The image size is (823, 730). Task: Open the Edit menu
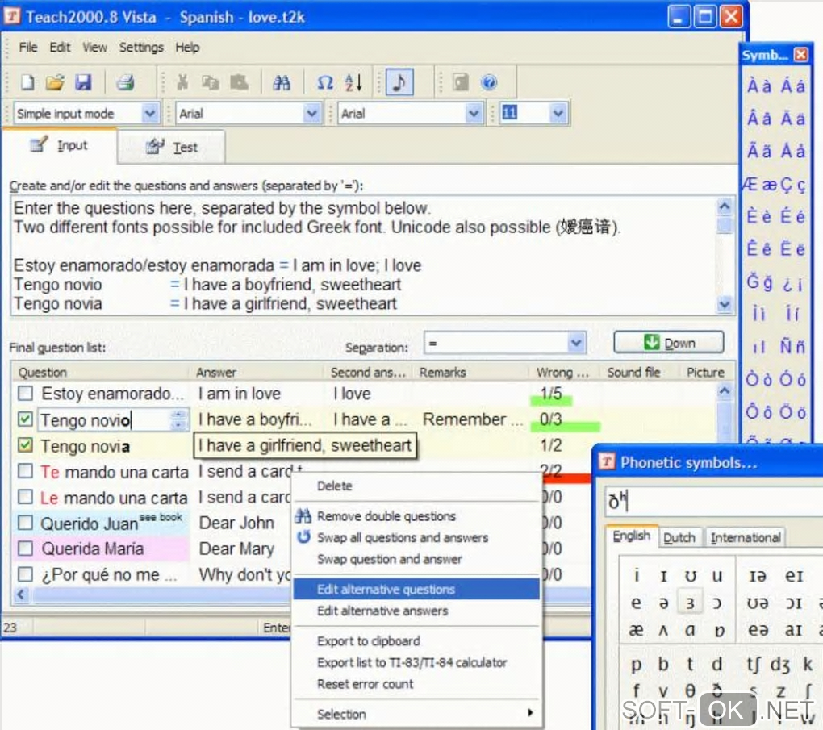pos(60,48)
